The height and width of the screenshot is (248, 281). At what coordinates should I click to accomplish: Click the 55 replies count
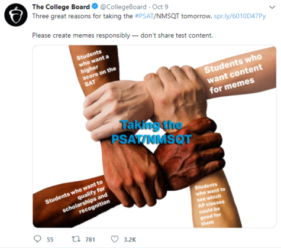click(x=50, y=240)
